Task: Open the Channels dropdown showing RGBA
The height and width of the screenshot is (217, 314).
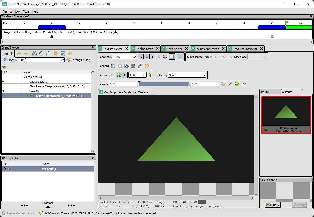Action: coord(124,57)
